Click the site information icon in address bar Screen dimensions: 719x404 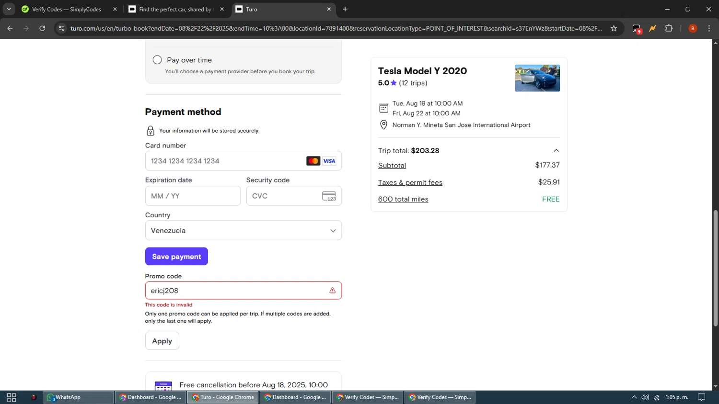[x=61, y=28]
